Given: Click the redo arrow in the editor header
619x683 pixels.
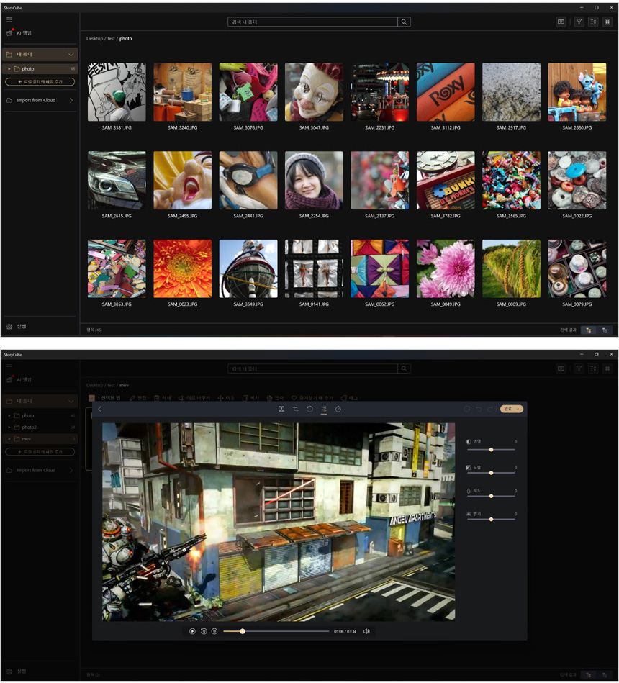Looking at the screenshot, I should pos(490,409).
